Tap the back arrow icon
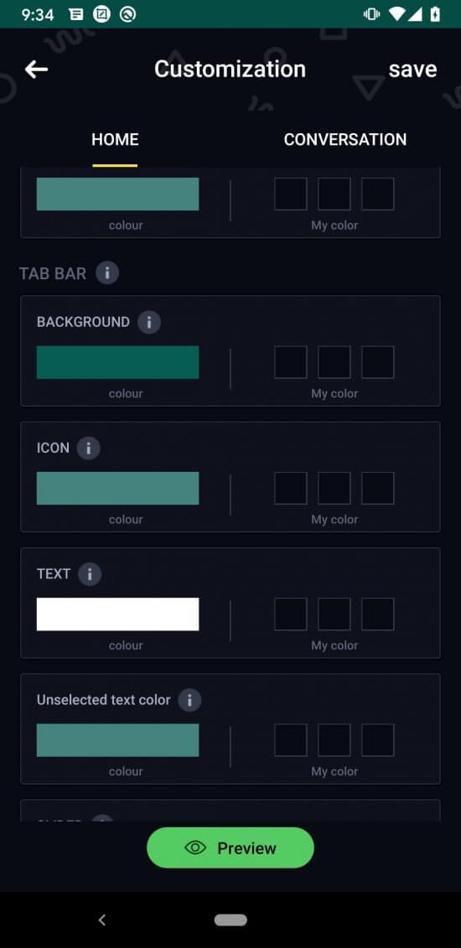461x948 pixels. [x=36, y=70]
